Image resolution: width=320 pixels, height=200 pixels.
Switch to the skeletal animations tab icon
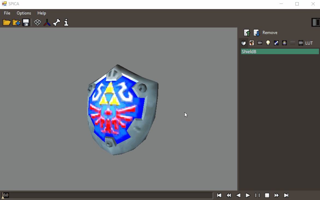tap(276, 43)
